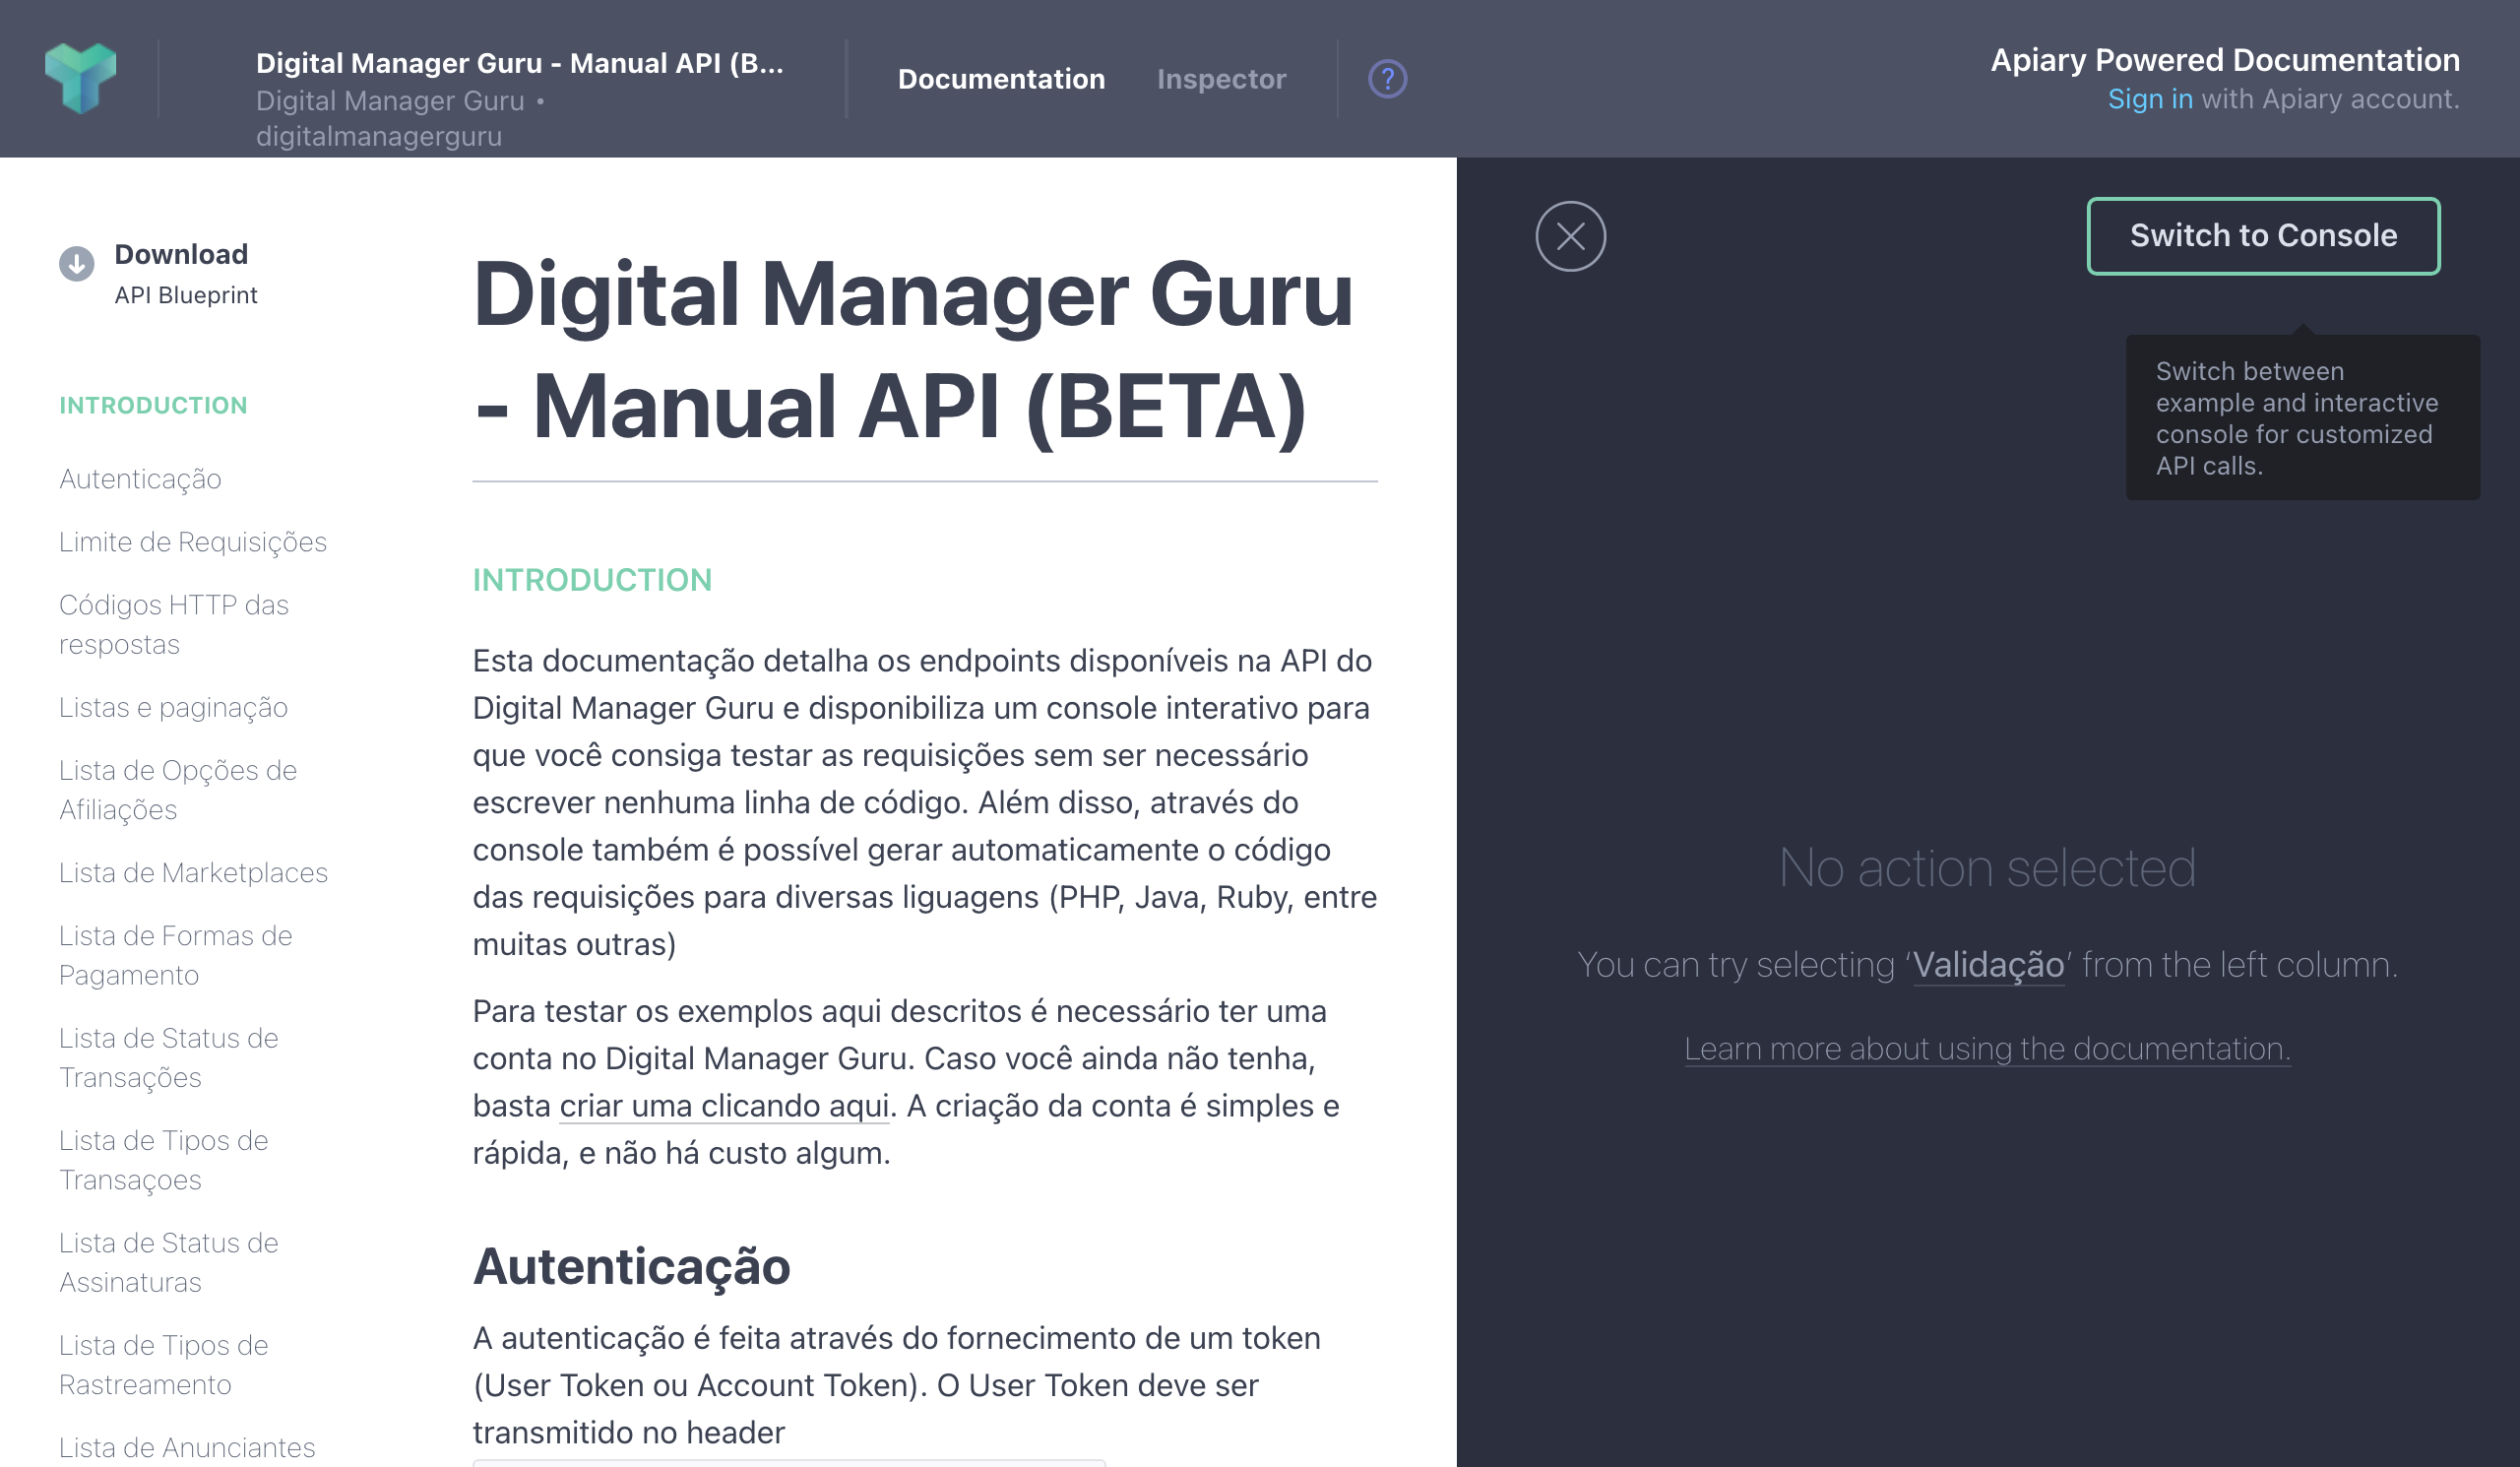
Task: Switch to the Documentation tab
Action: tap(1001, 79)
